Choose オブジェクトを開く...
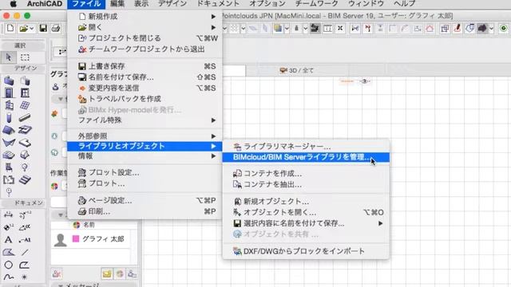The height and width of the screenshot is (287, 511). click(x=306, y=213)
